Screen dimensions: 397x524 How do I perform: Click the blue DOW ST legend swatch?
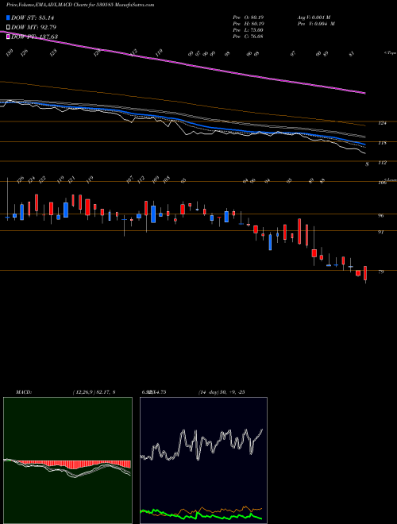tap(9, 17)
